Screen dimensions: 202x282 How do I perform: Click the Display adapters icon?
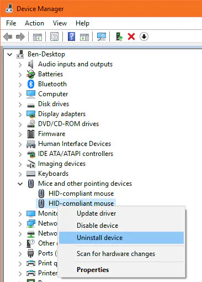coord(31,114)
